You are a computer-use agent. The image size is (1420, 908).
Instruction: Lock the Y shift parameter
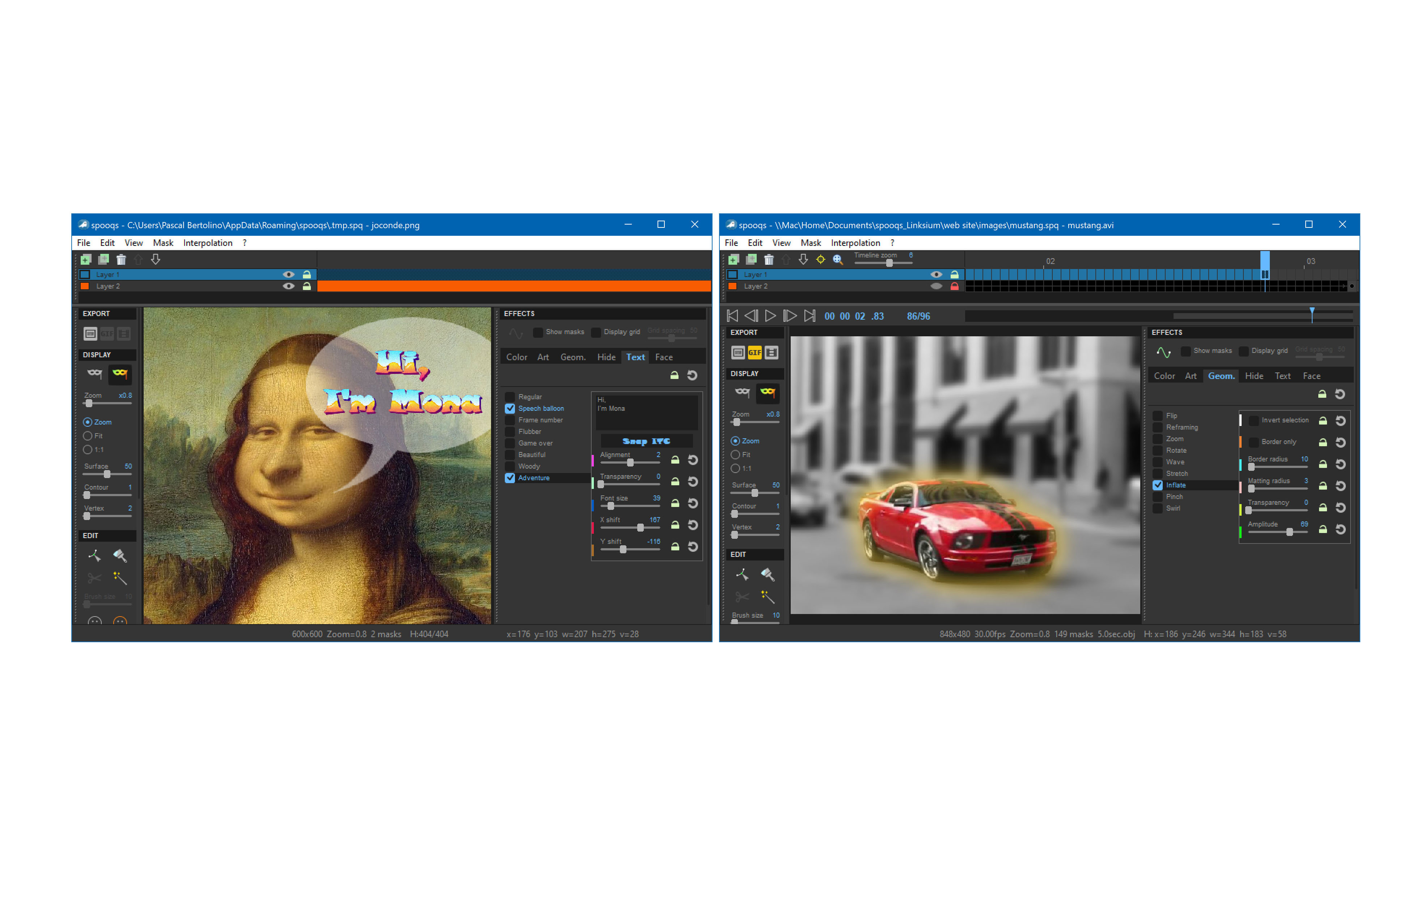(675, 546)
